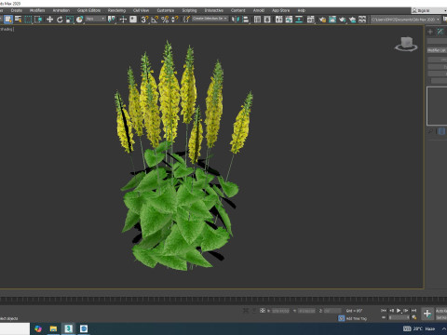The width and height of the screenshot is (447, 335).
Task: Open File Explorer from the taskbar
Action: [x=53, y=328]
